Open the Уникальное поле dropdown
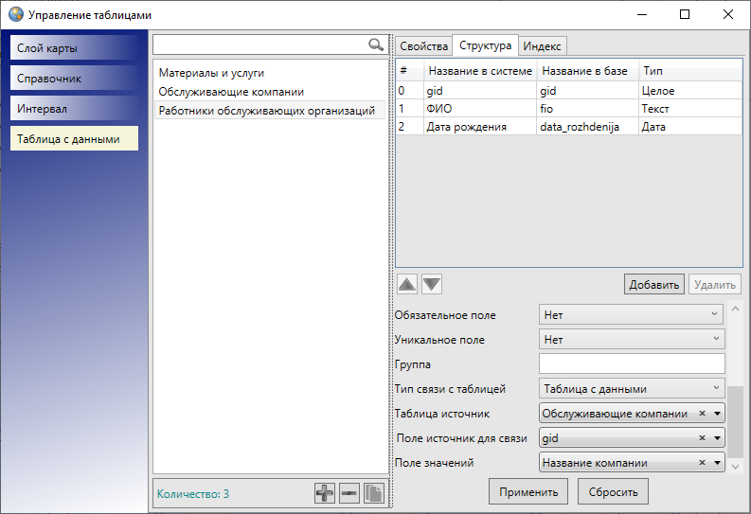The width and height of the screenshot is (751, 514). point(631,339)
